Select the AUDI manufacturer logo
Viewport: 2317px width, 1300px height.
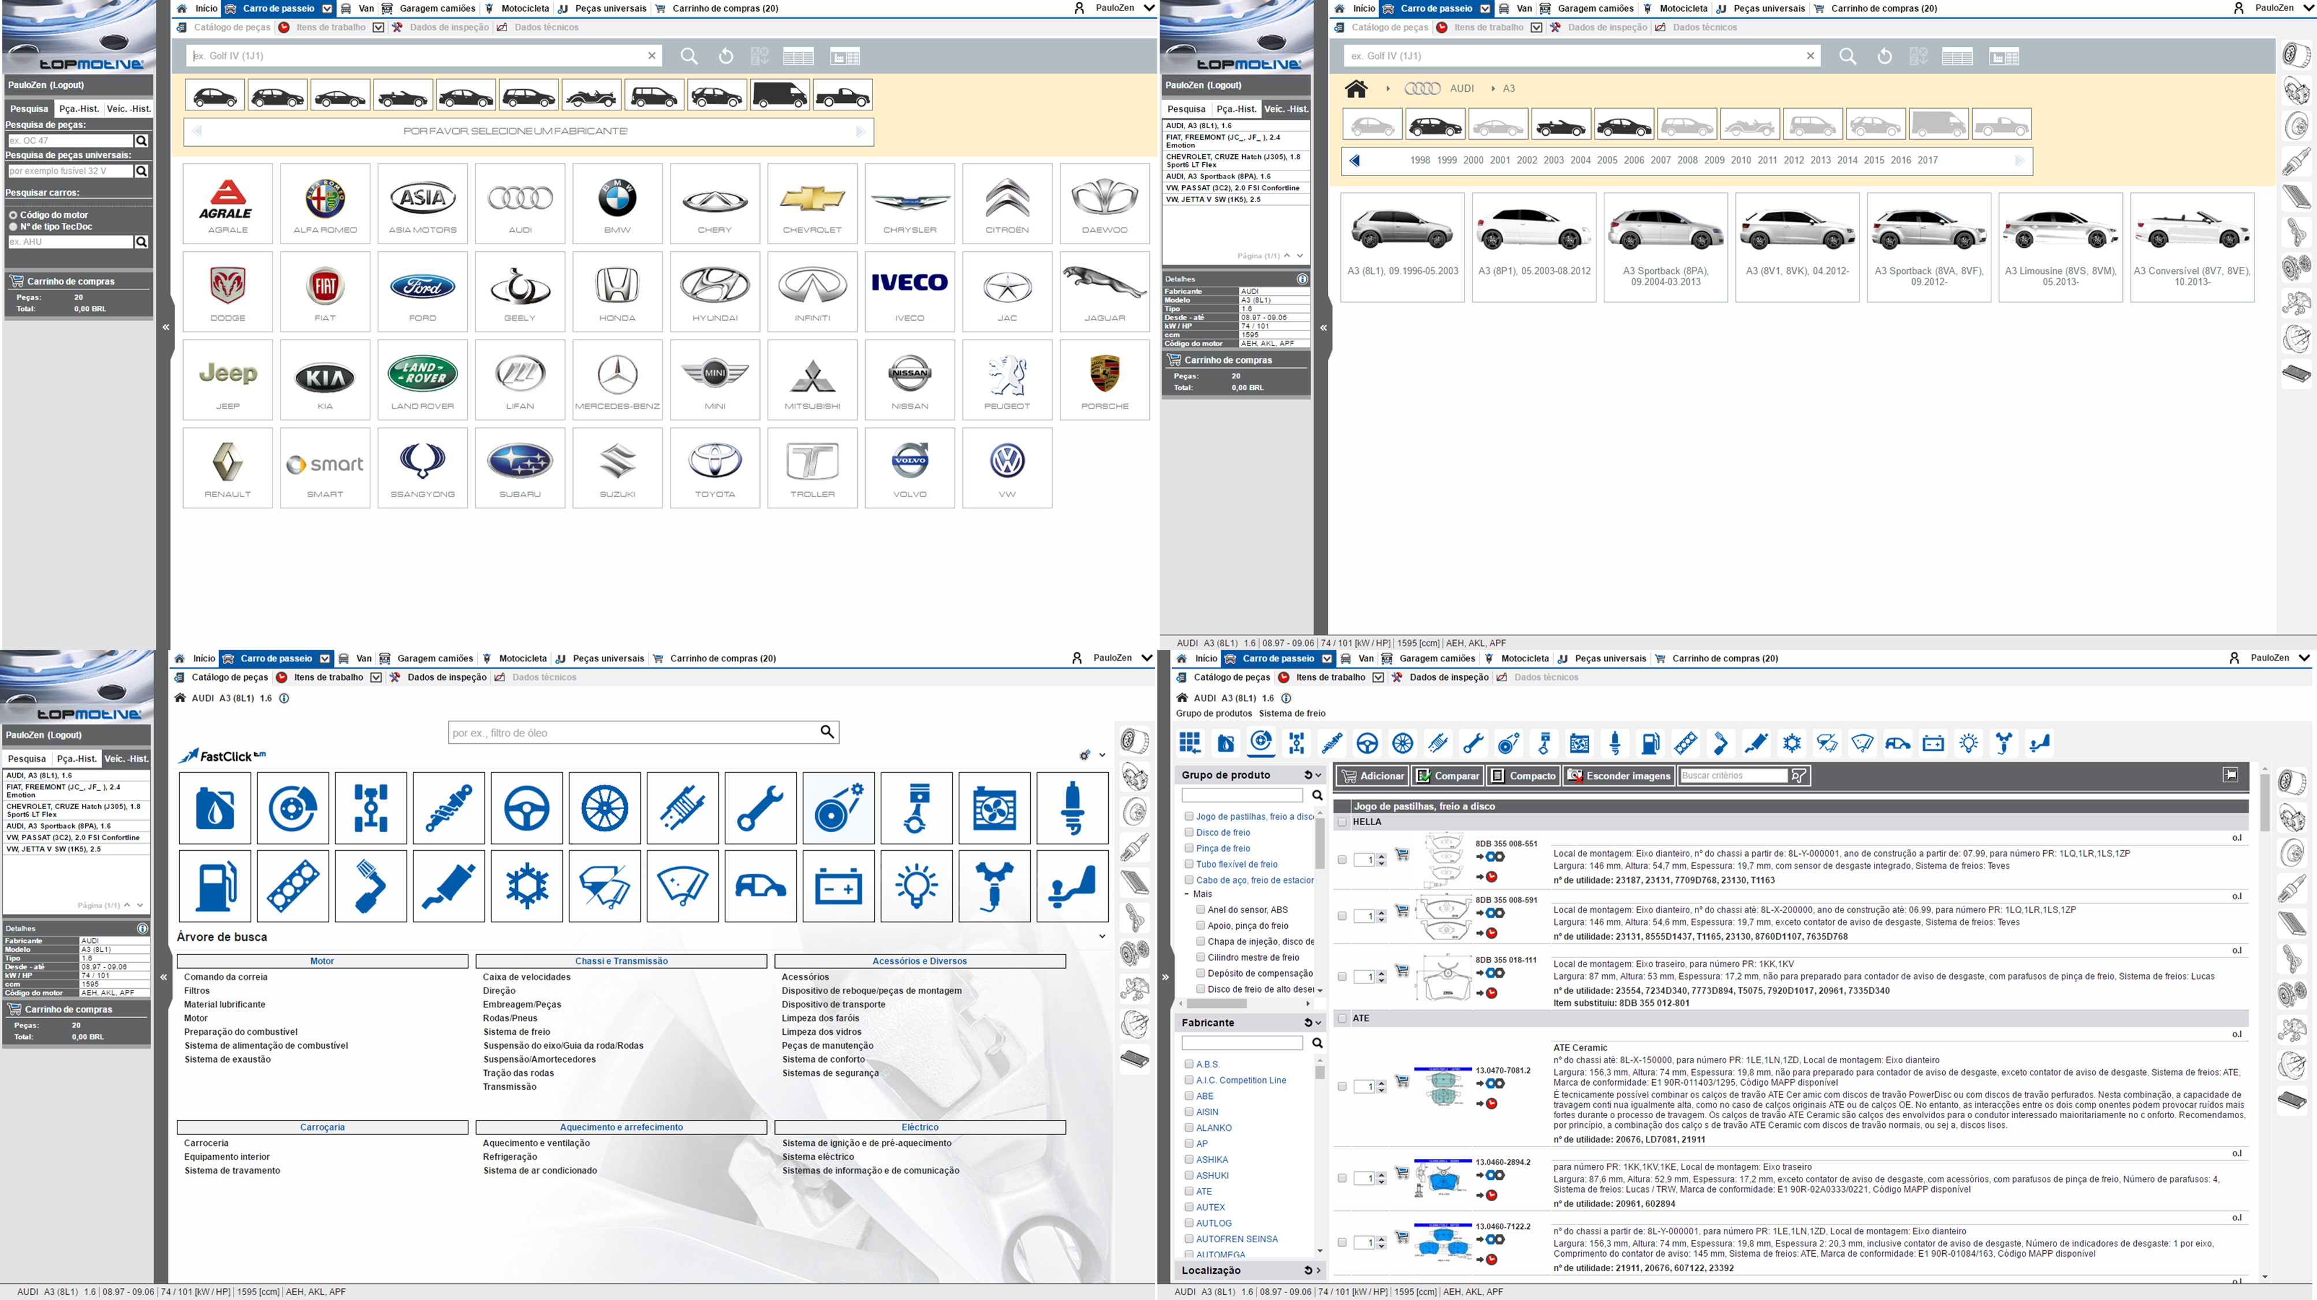pyautogui.click(x=520, y=203)
